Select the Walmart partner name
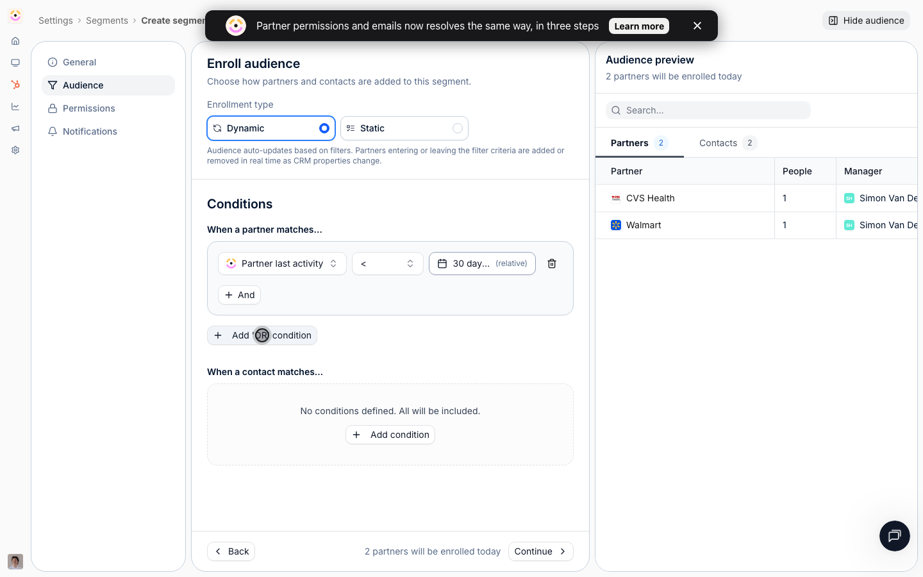The image size is (923, 577). tap(644, 225)
